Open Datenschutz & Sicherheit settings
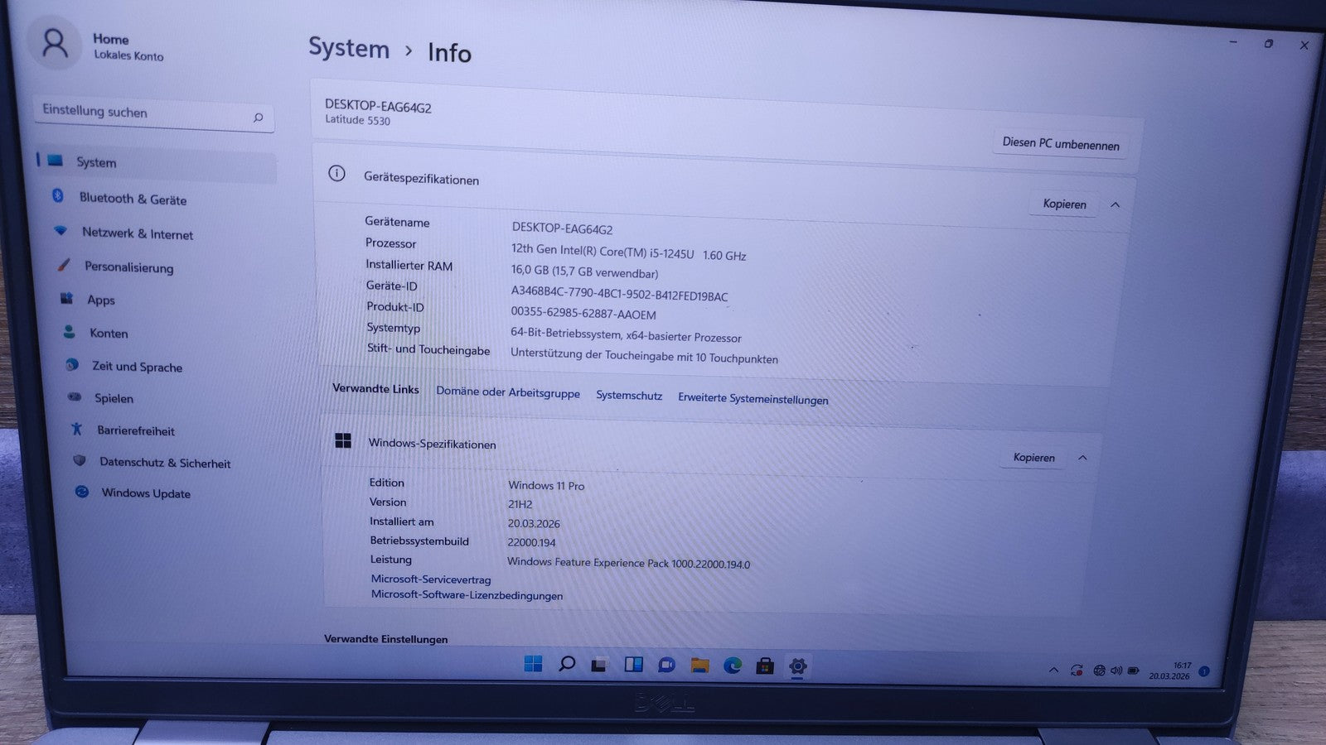1326x745 pixels. (x=165, y=463)
